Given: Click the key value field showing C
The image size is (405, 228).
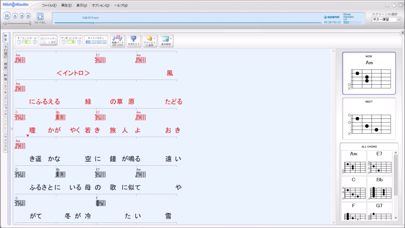Looking at the screenshot, I should (27, 42).
